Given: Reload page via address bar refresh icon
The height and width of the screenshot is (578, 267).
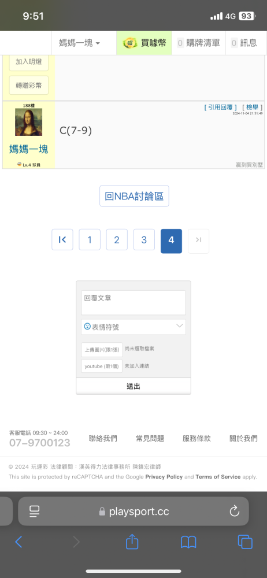Looking at the screenshot, I should pyautogui.click(x=234, y=512).
